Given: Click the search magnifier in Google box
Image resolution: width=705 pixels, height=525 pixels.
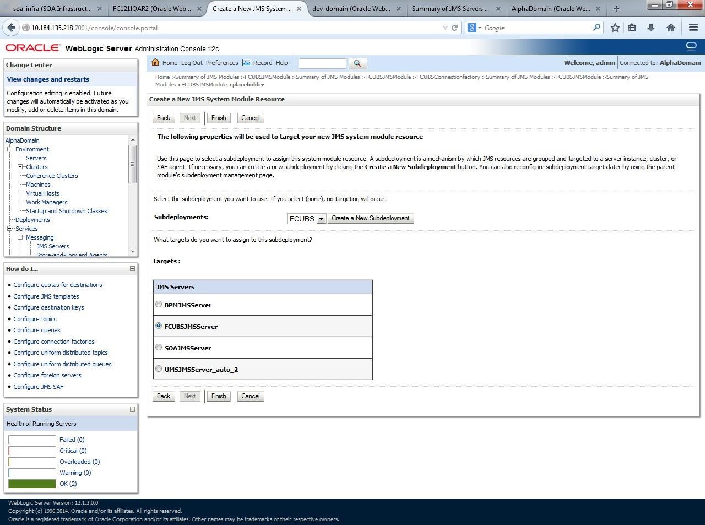Looking at the screenshot, I should click(x=596, y=28).
